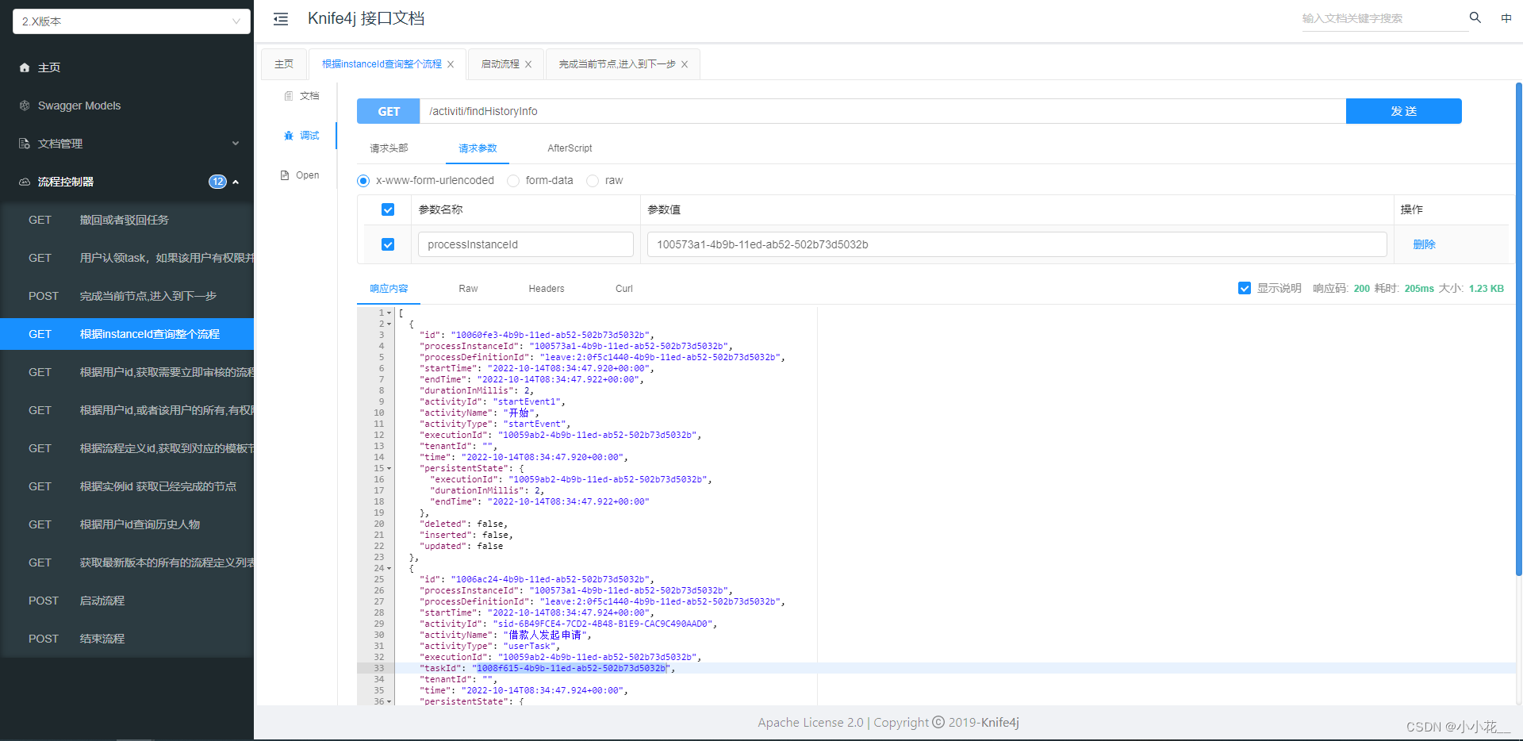Open the 调试 side tab
Screen dimensions: 1523x741
coord(301,136)
